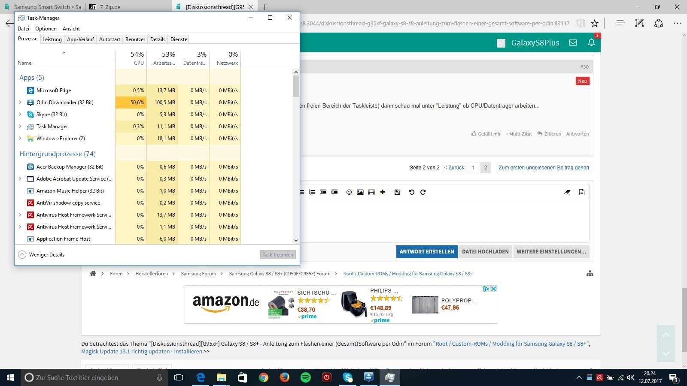Open the Dienste tab
687x386 pixels.
[179, 39]
